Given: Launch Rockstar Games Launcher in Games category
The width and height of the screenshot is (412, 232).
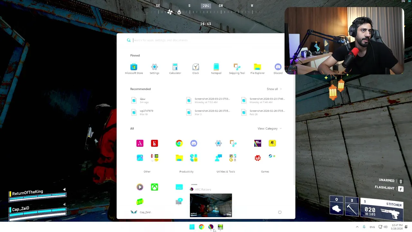Looking at the screenshot, I should 272,143.
